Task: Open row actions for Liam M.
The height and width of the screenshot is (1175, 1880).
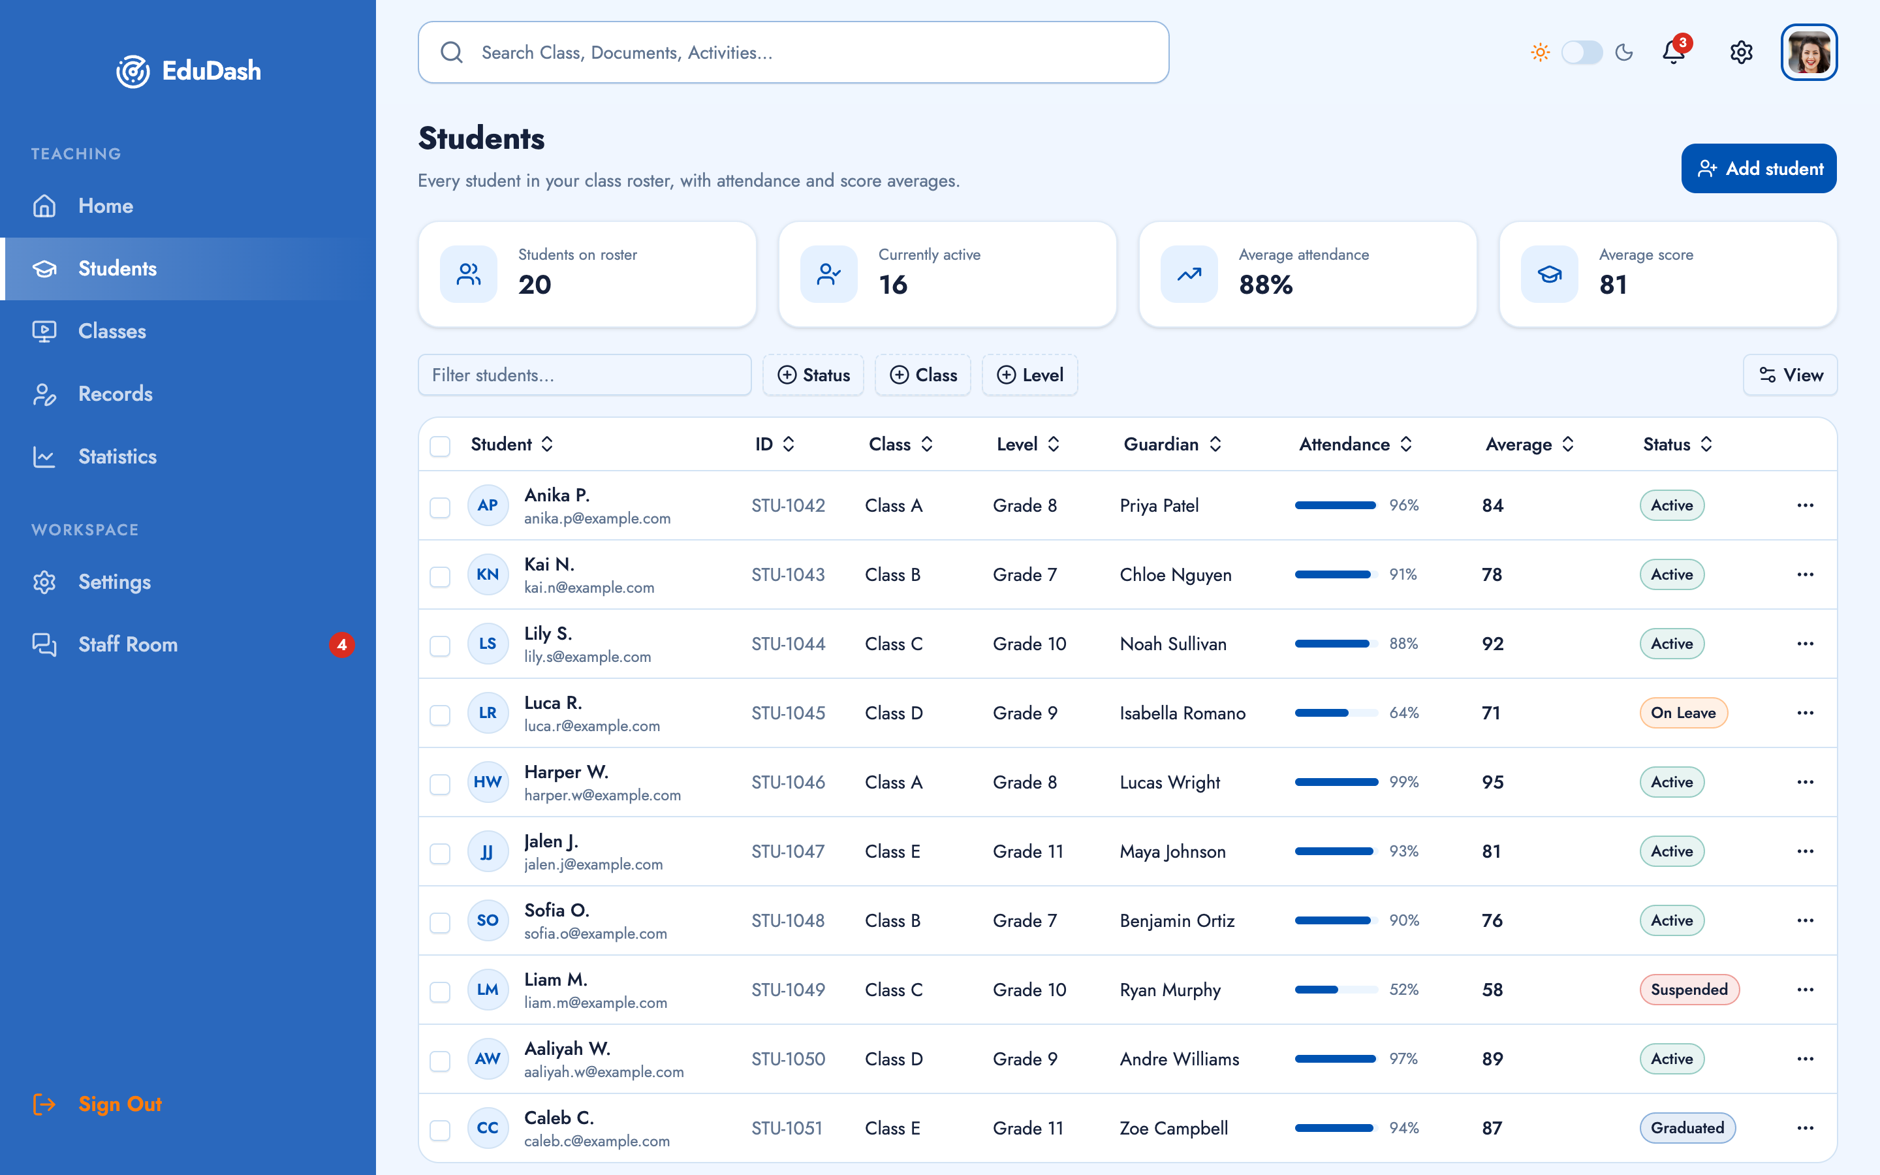Action: tap(1805, 989)
